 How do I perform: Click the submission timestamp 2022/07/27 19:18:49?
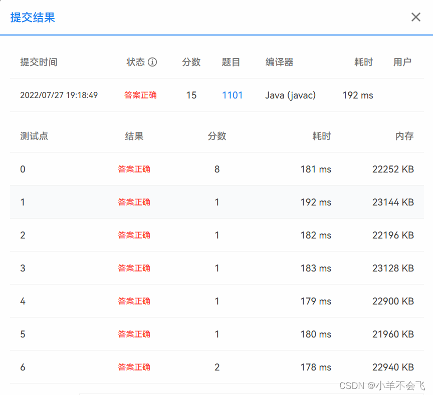[x=59, y=95]
